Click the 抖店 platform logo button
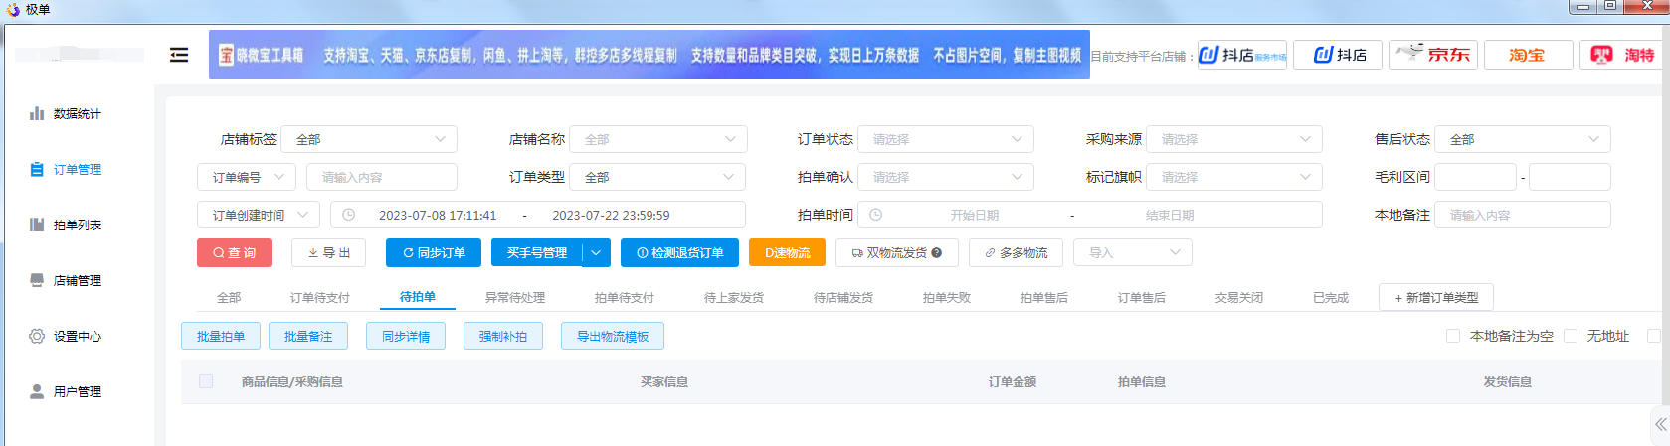 point(1338,55)
